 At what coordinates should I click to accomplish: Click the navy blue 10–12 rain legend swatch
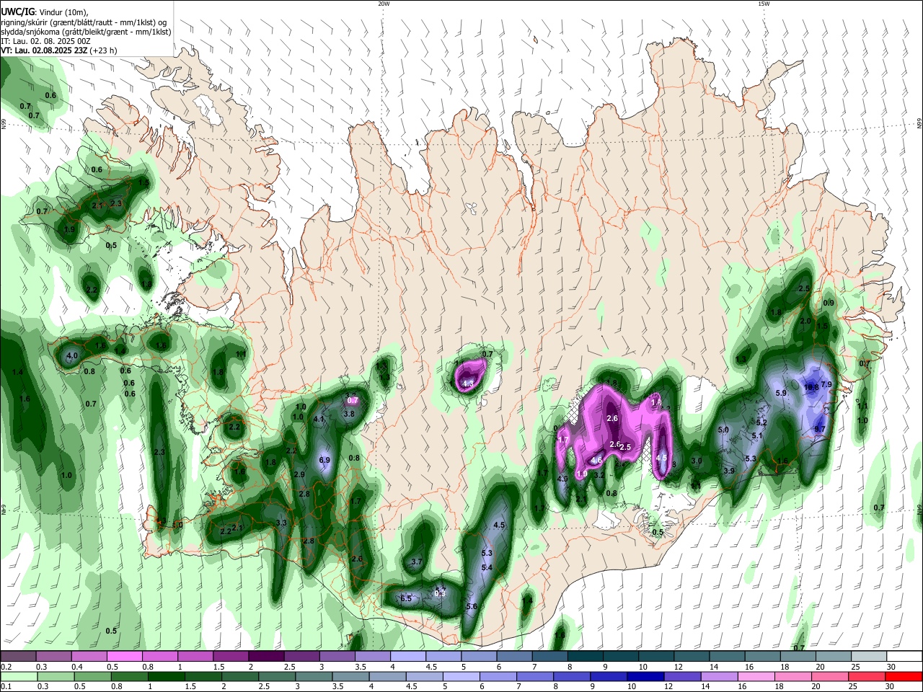(645, 676)
